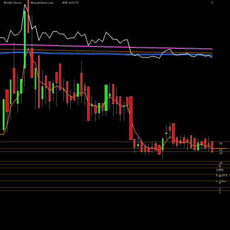Screen dimensions: 230x230
Task: Click the axis label "1" below the "2"
Action: pos(220,192)
